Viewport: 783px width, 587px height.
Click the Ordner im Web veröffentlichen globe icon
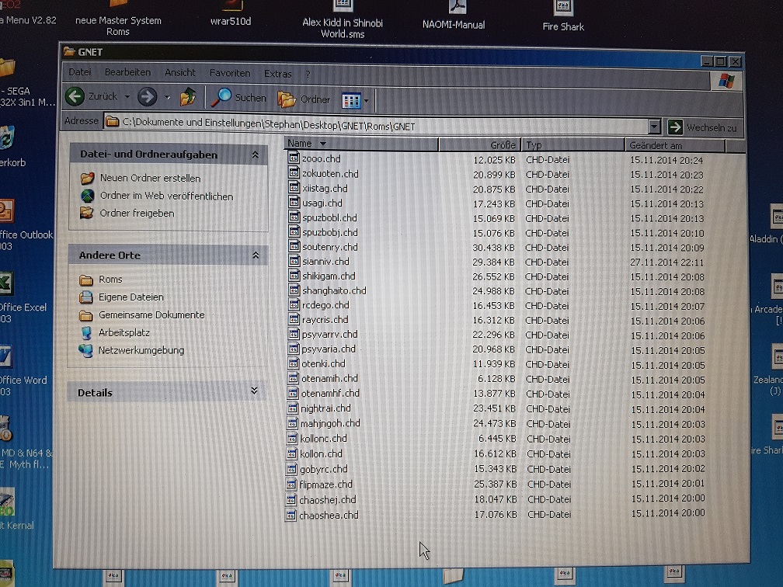87,196
